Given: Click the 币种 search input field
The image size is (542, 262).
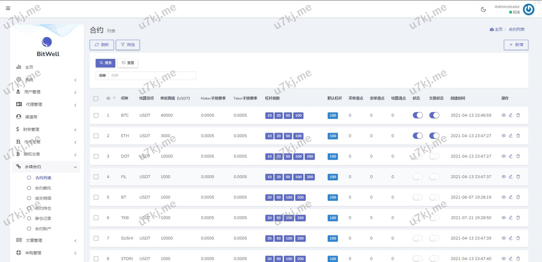Looking at the screenshot, I should [152, 76].
